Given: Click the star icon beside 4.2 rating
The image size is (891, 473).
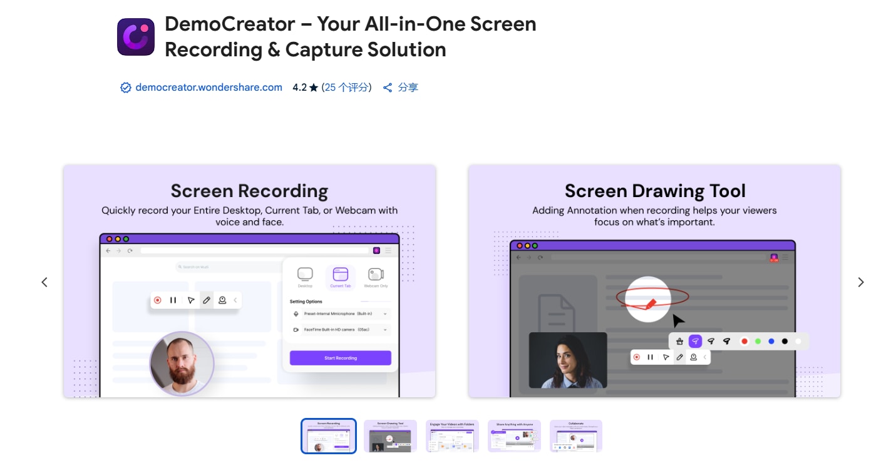Looking at the screenshot, I should click(x=314, y=88).
